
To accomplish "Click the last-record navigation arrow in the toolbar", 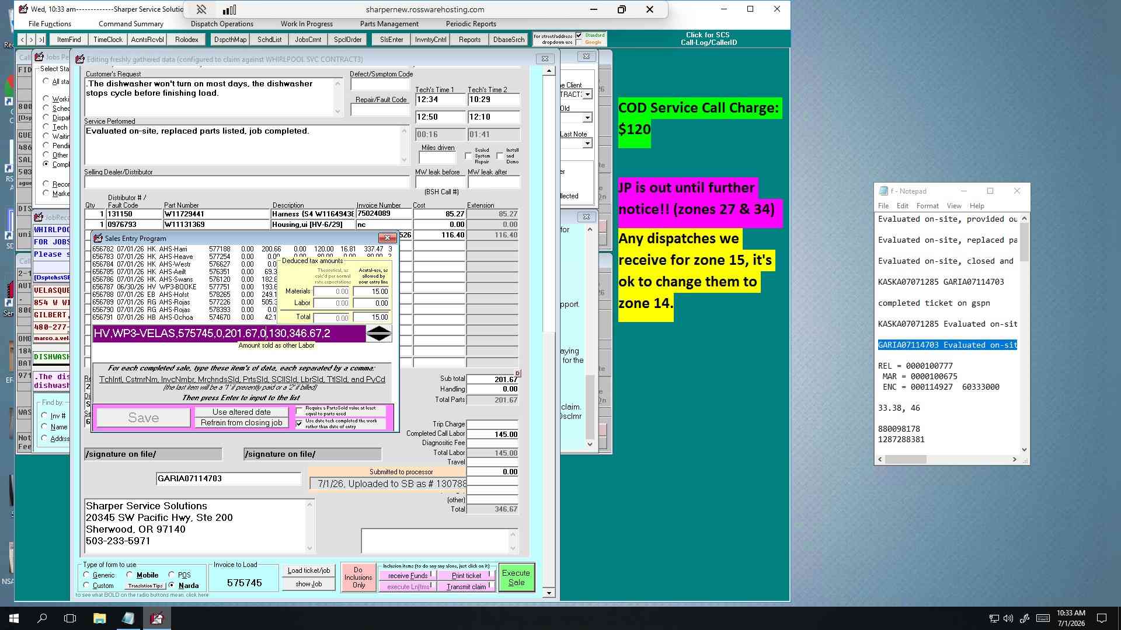I will tap(41, 40).
